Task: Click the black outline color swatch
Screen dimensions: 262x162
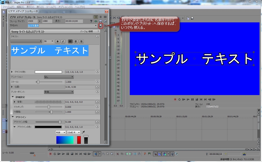Action: tap(48, 127)
